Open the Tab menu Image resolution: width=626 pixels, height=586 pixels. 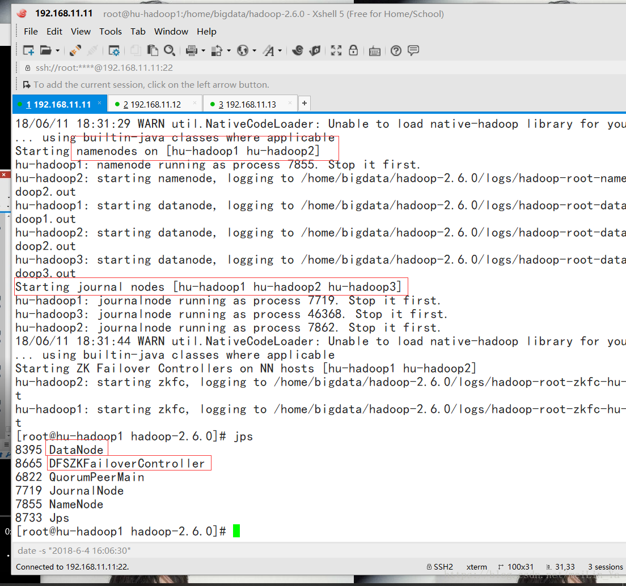click(138, 32)
